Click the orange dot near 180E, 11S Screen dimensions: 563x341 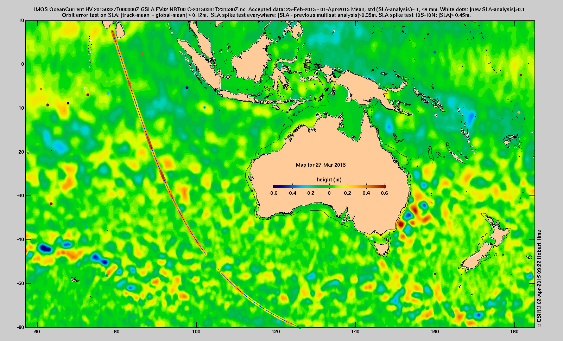click(519, 112)
